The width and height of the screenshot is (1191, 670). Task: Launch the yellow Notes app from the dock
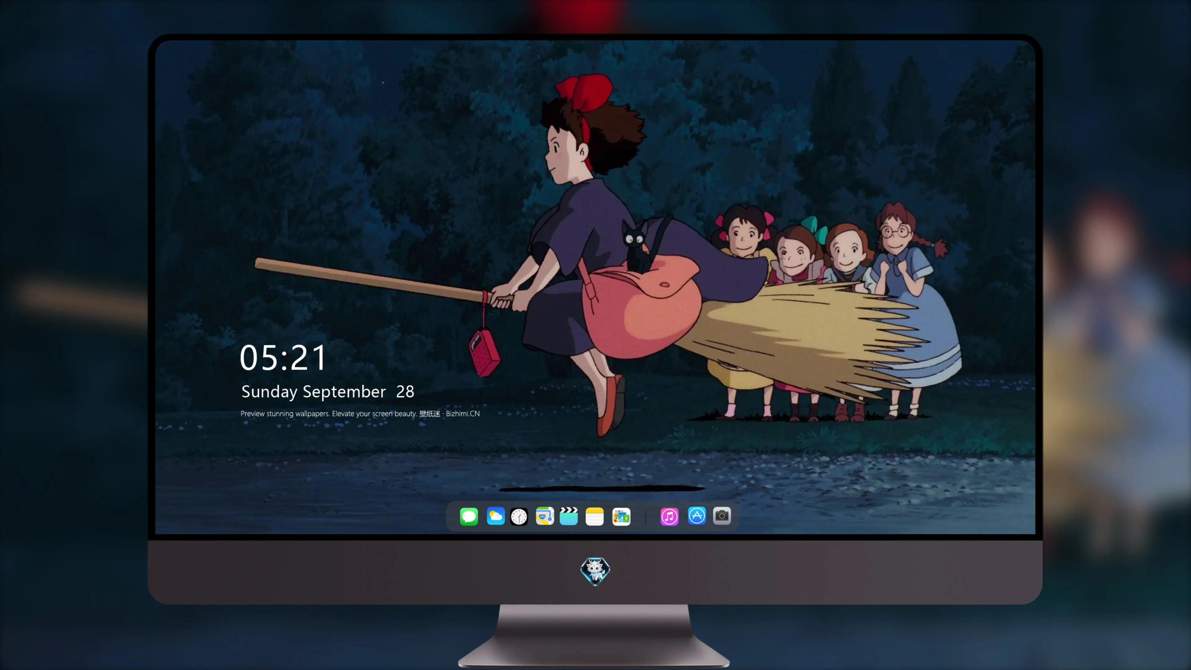(x=595, y=516)
